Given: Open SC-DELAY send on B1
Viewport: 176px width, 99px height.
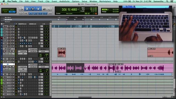Looking at the screenshot, I should 33,67.
